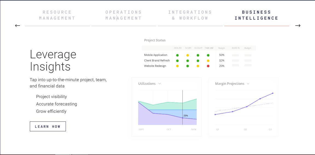Click the left arrow carousel icon

click(17, 26)
